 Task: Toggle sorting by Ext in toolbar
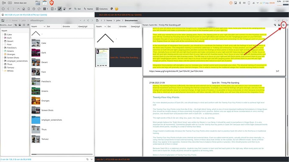point(77,9)
